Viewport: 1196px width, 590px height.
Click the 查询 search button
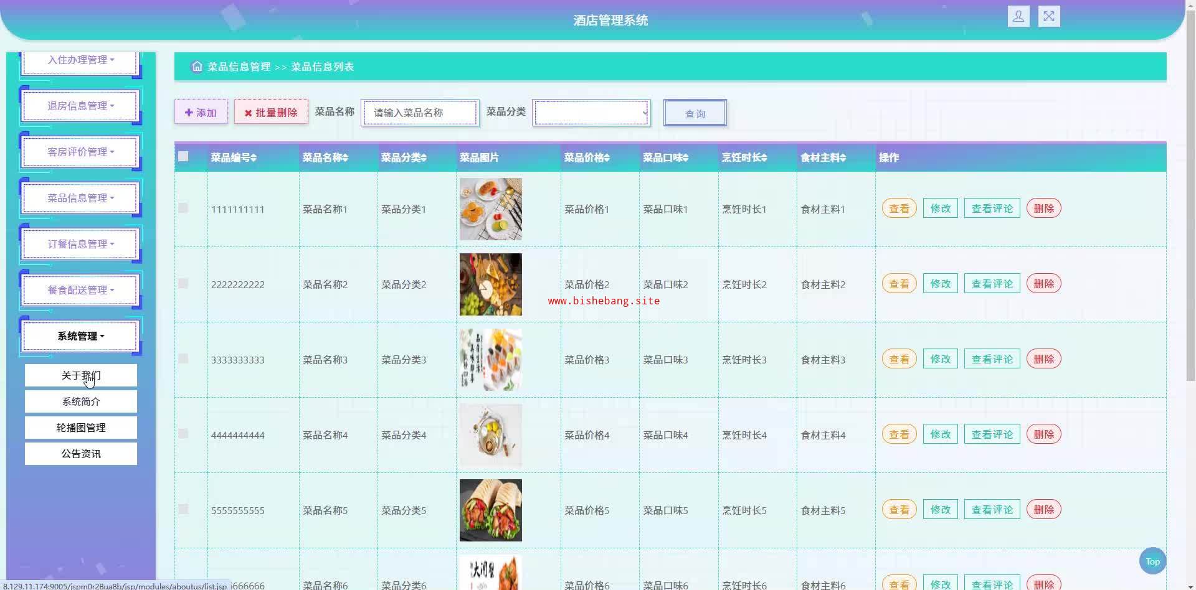[695, 113]
